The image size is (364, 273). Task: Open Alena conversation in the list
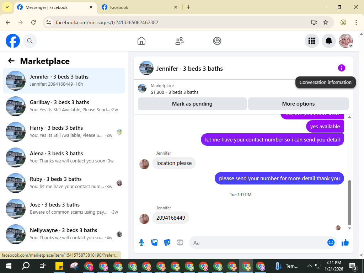(x=64, y=157)
